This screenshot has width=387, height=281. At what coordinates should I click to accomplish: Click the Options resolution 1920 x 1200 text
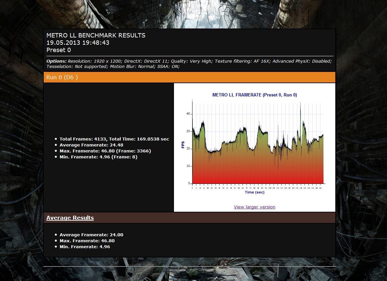(95, 61)
